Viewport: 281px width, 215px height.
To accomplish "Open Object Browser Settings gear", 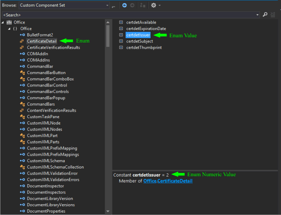I will pyautogui.click(x=154, y=5).
